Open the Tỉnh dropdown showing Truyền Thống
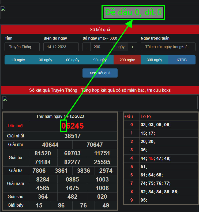This screenshot has width=199, height=212. coord(22,47)
